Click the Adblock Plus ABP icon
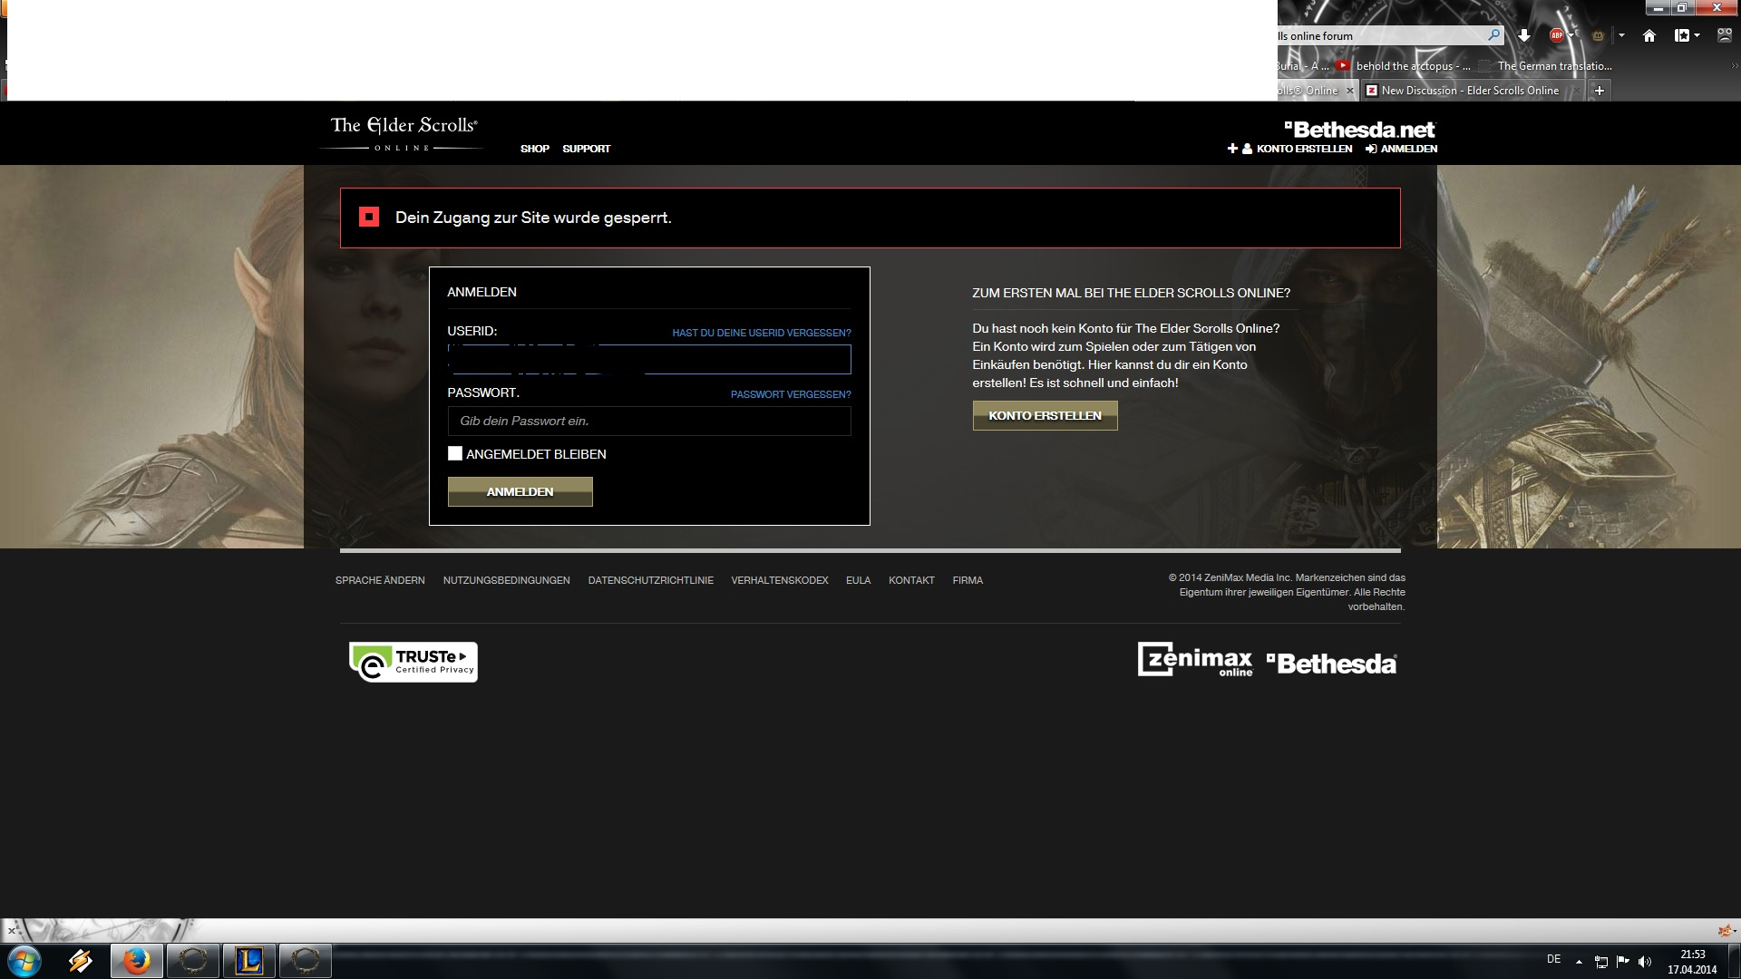This screenshot has height=979, width=1741. click(x=1557, y=35)
